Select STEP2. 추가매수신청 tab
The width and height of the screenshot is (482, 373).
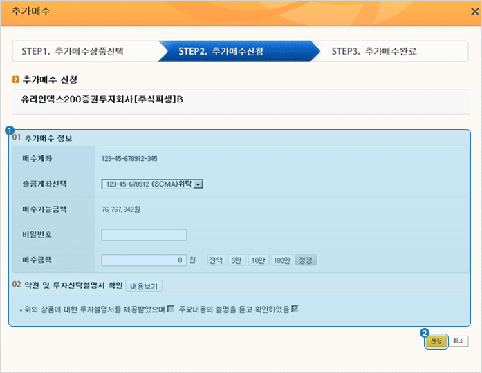(239, 51)
